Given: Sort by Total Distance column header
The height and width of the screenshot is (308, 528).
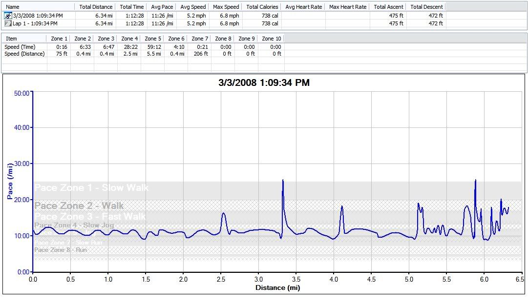Looking at the screenshot, I should point(96,7).
